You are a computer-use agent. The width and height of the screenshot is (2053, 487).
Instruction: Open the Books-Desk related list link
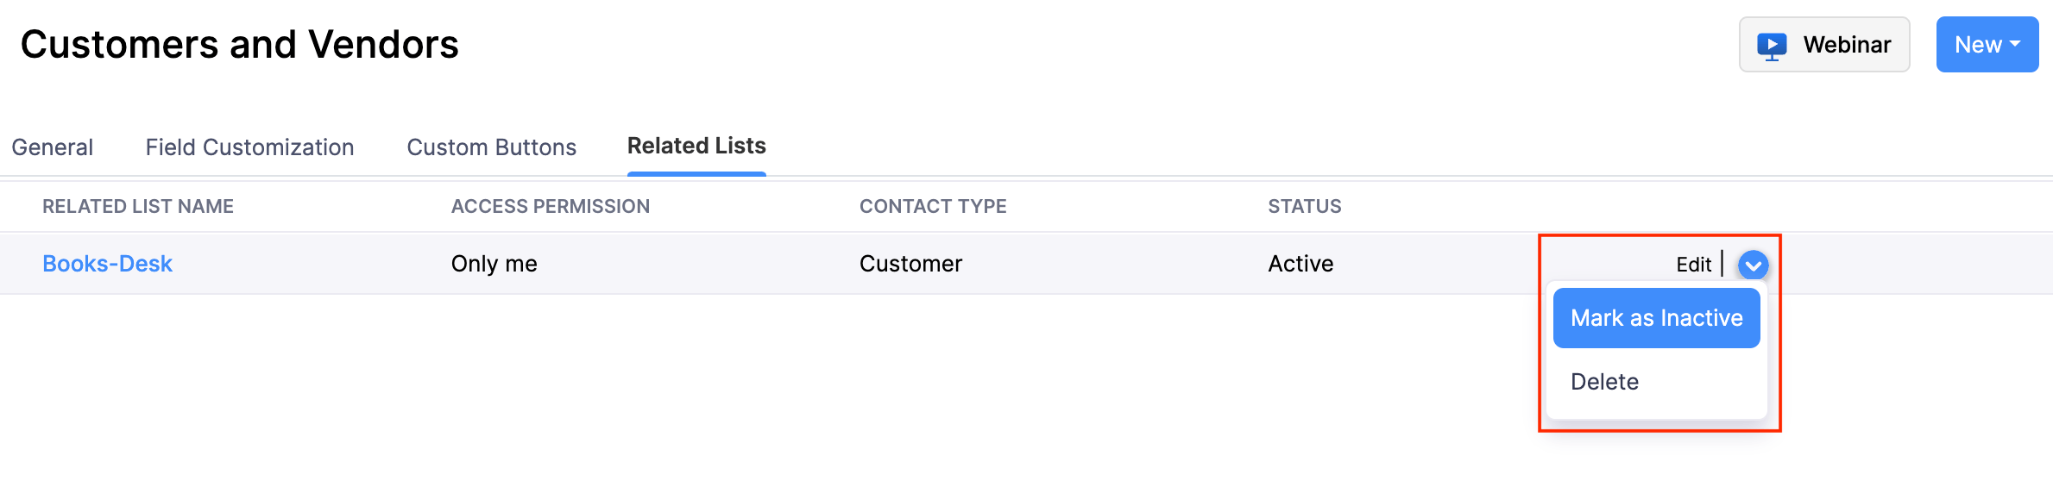point(108,264)
